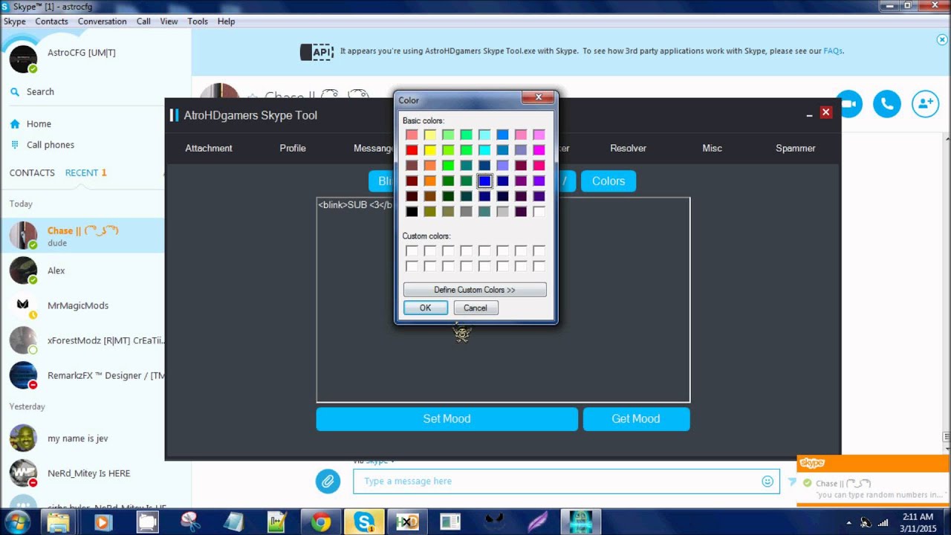Click the Get Mood button
This screenshot has width=951, height=535.
[636, 419]
